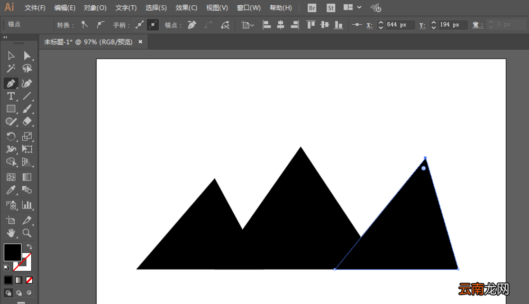Click vertical align top icon

311,25
